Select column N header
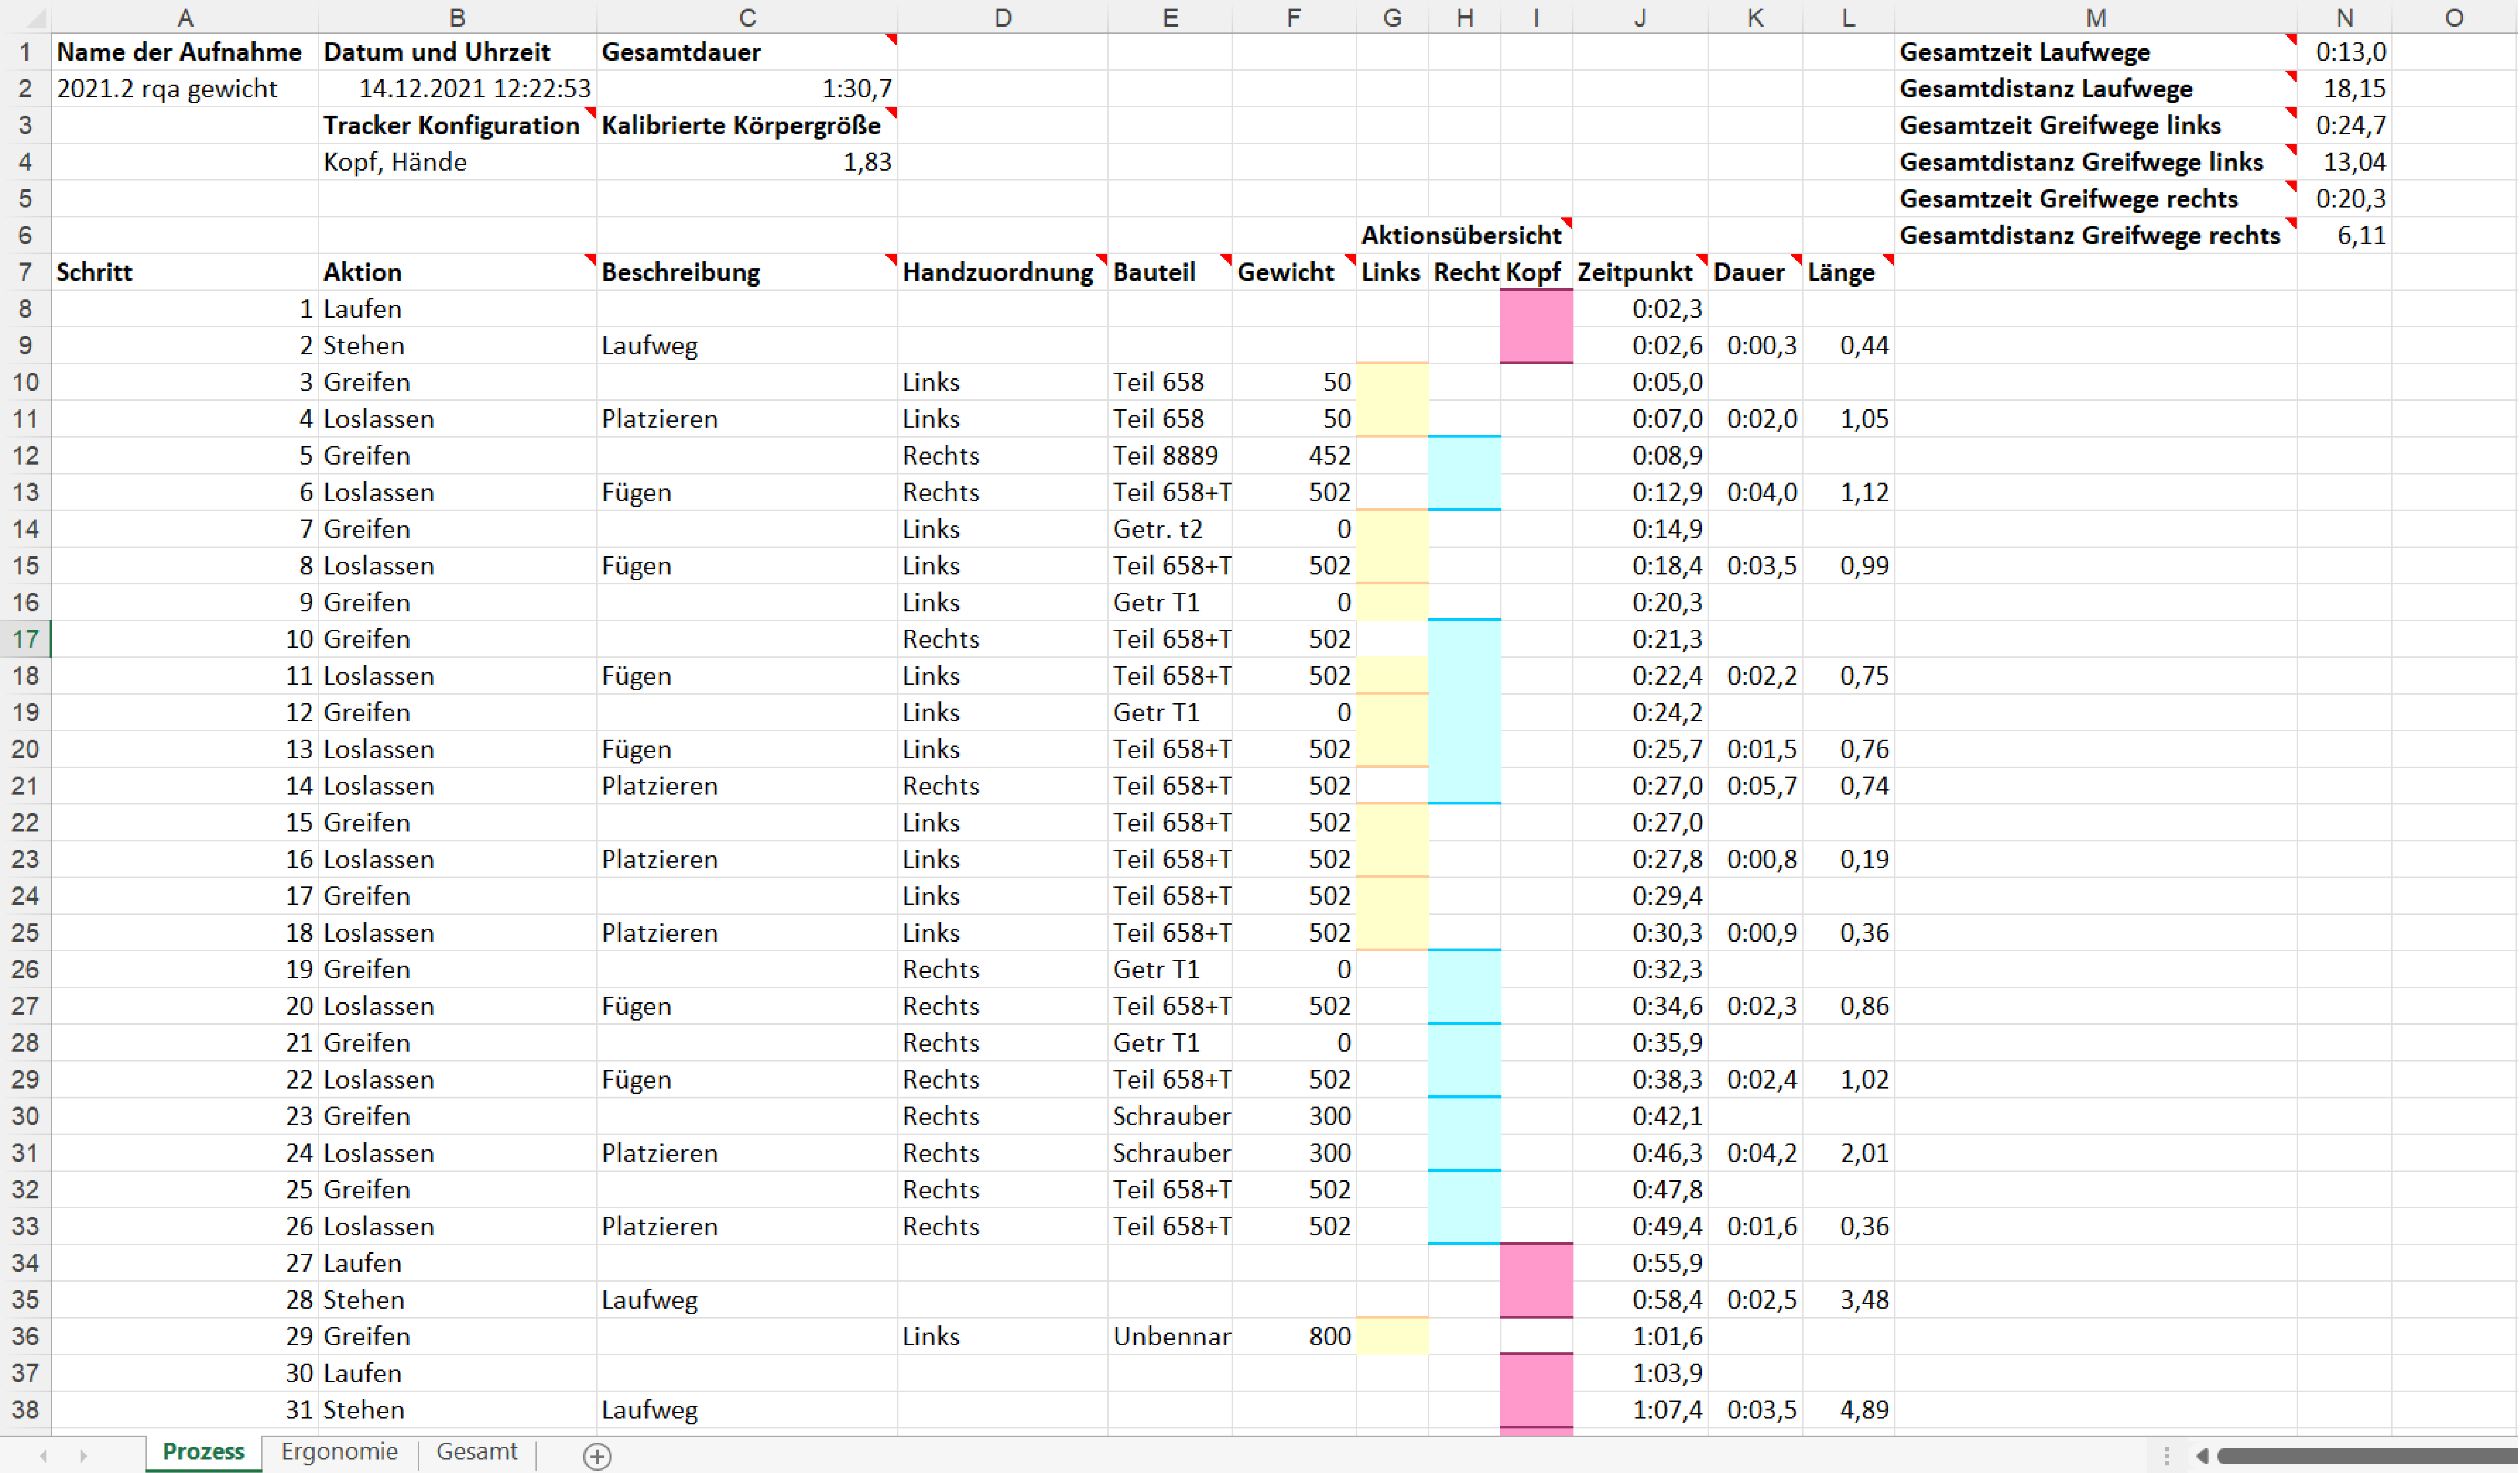Image resolution: width=2520 pixels, height=1473 pixels. 2344,17
